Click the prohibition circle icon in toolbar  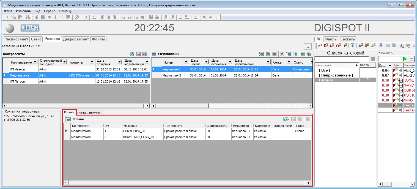[x=77, y=17]
